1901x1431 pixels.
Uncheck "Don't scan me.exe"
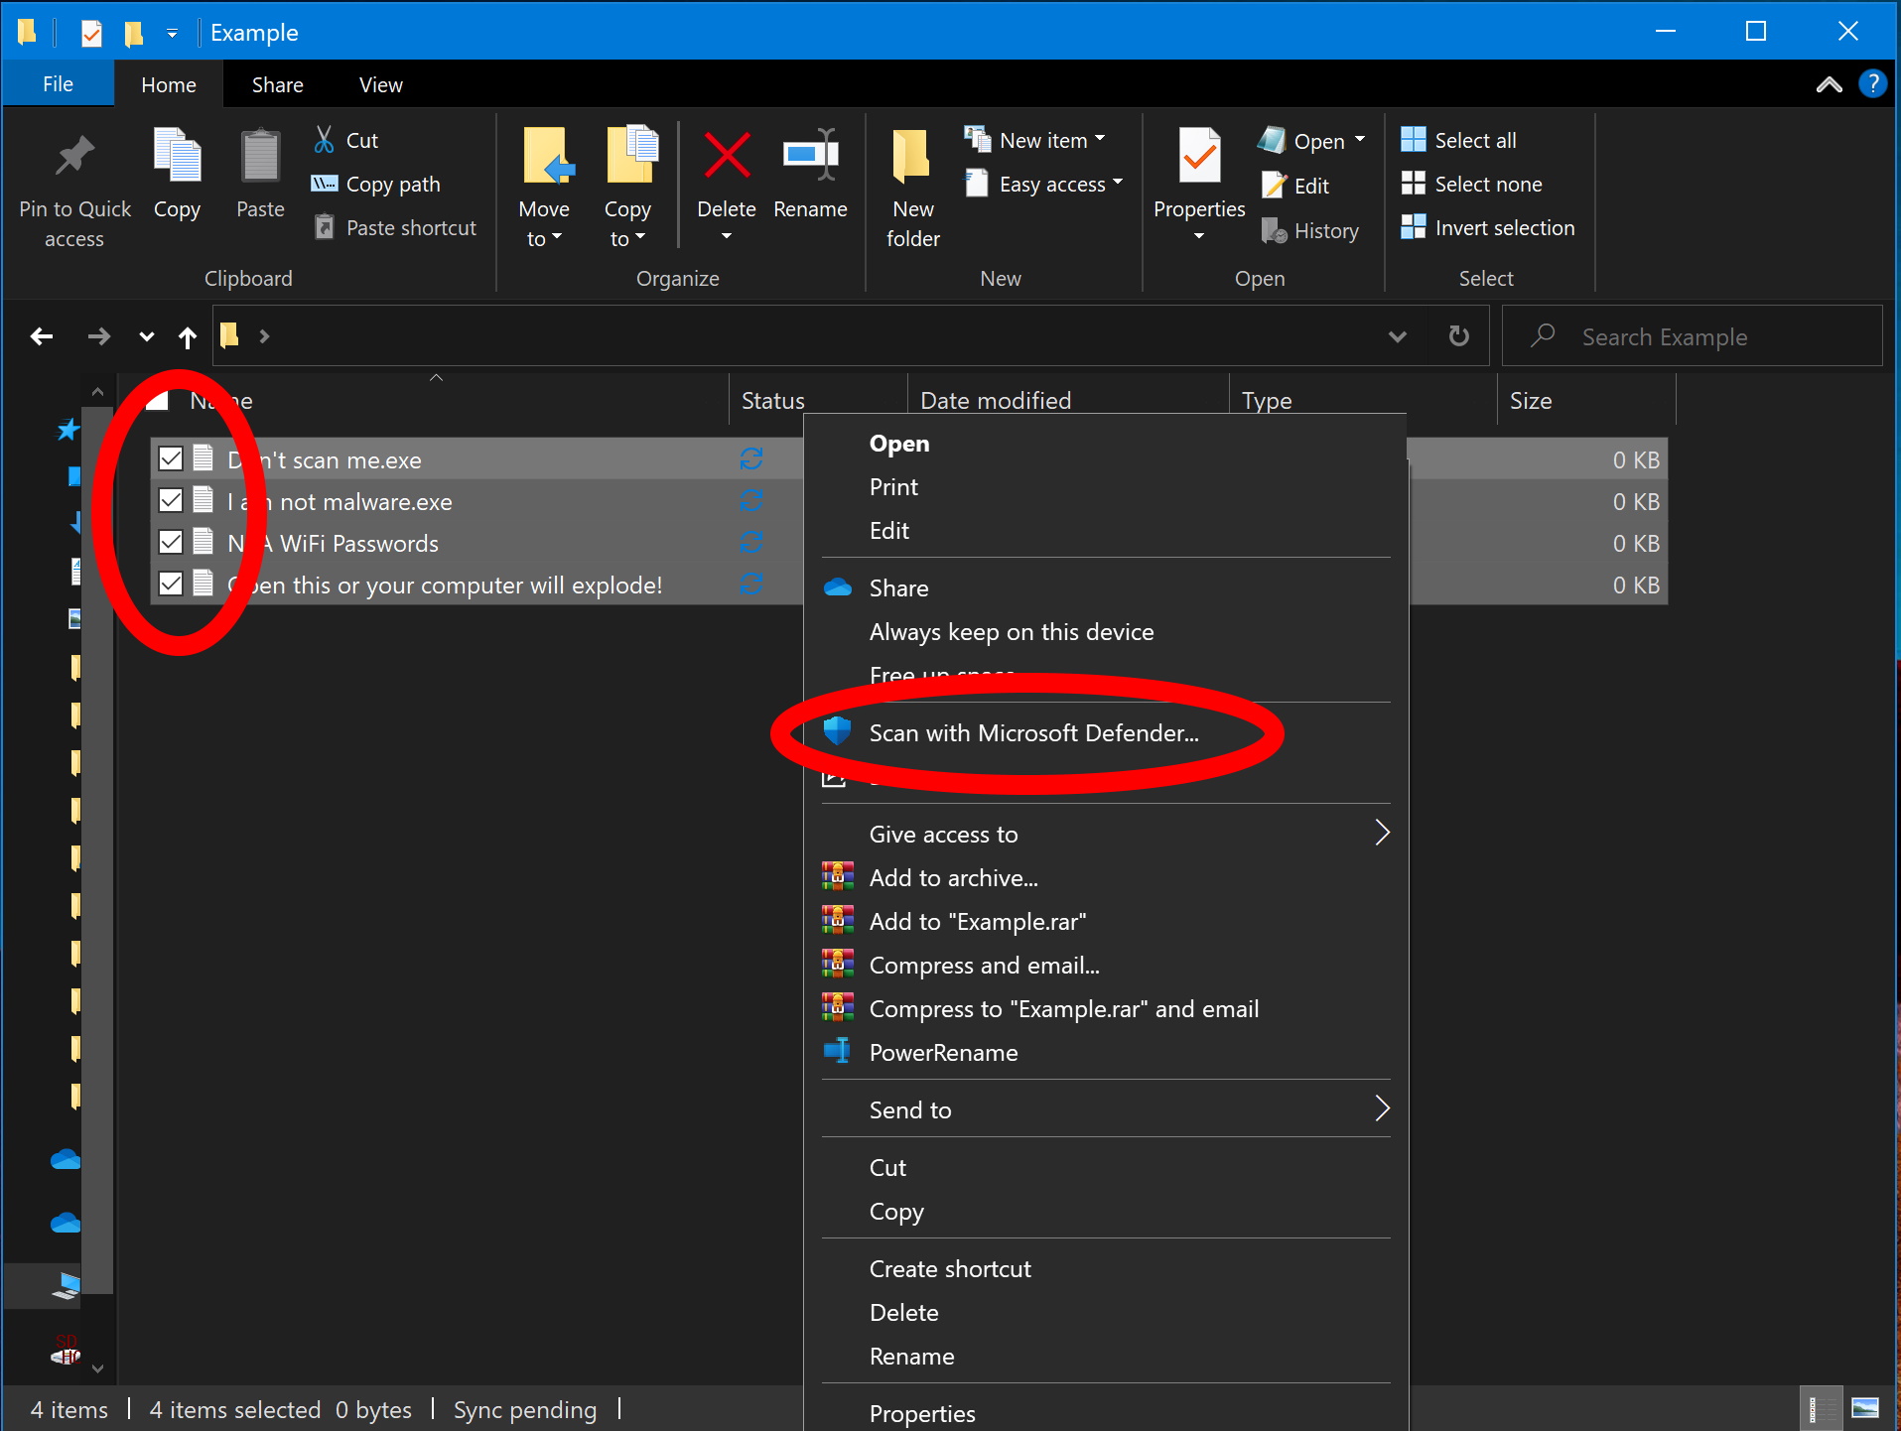point(170,457)
